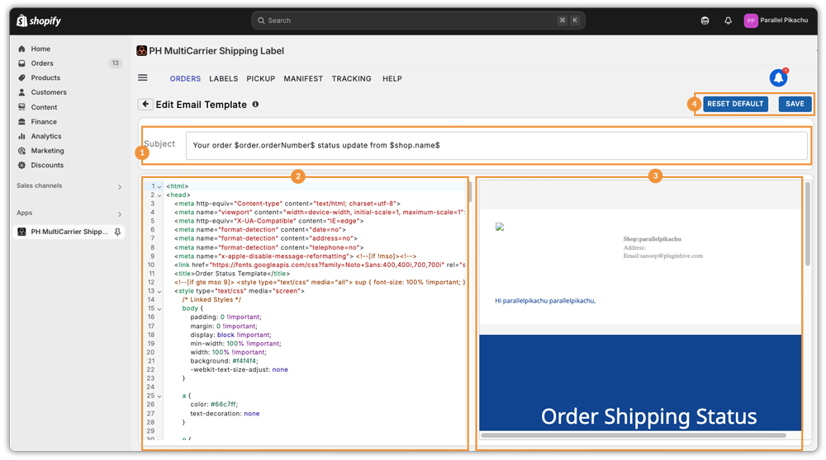Open PH MultiCarrier Shipp... app link
Screen dimensions: 826x460
pos(68,232)
